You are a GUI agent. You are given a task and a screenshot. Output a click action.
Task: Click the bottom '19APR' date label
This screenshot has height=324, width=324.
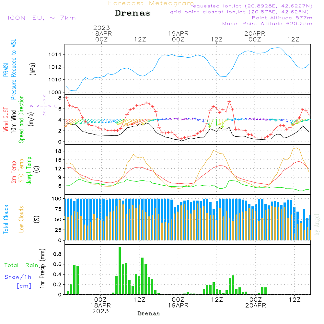(x=178, y=305)
